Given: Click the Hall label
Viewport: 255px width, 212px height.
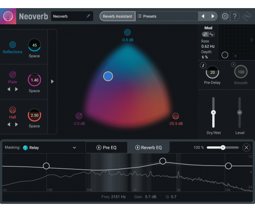Looking at the screenshot, I should (x=12, y=117).
